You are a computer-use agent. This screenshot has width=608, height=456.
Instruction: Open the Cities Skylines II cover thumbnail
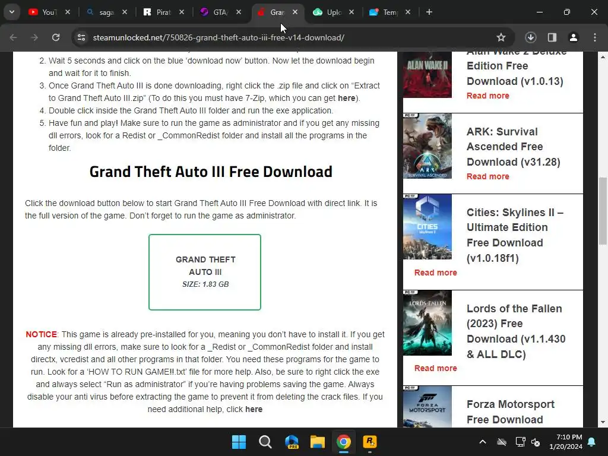[427, 226]
